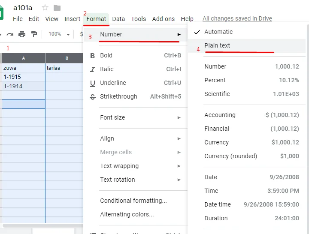The image size is (309, 234).
Task: Select the paint format tool
Action: 34,34
